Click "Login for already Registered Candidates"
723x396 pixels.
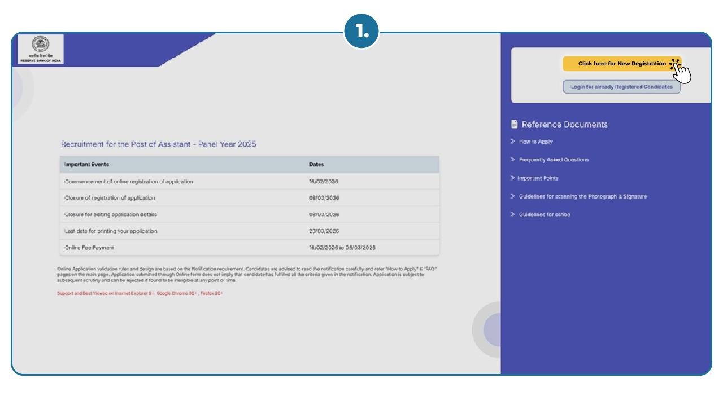click(x=621, y=86)
